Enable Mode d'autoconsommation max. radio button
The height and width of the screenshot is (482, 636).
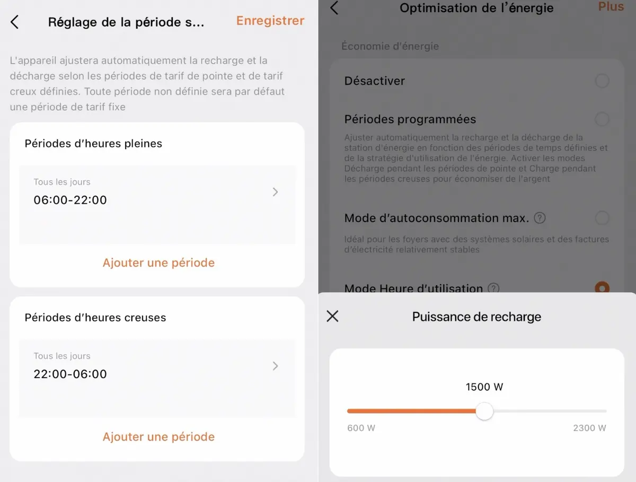click(602, 218)
